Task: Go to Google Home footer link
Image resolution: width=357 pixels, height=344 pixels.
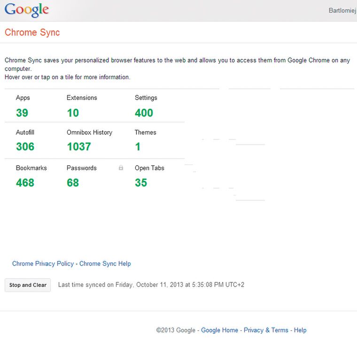Action: pos(219,330)
